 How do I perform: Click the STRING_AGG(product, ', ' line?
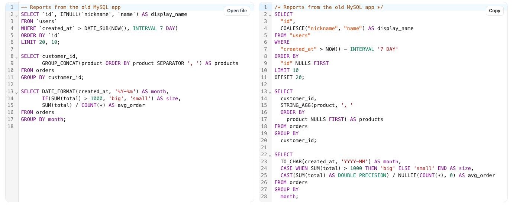coord(317,105)
